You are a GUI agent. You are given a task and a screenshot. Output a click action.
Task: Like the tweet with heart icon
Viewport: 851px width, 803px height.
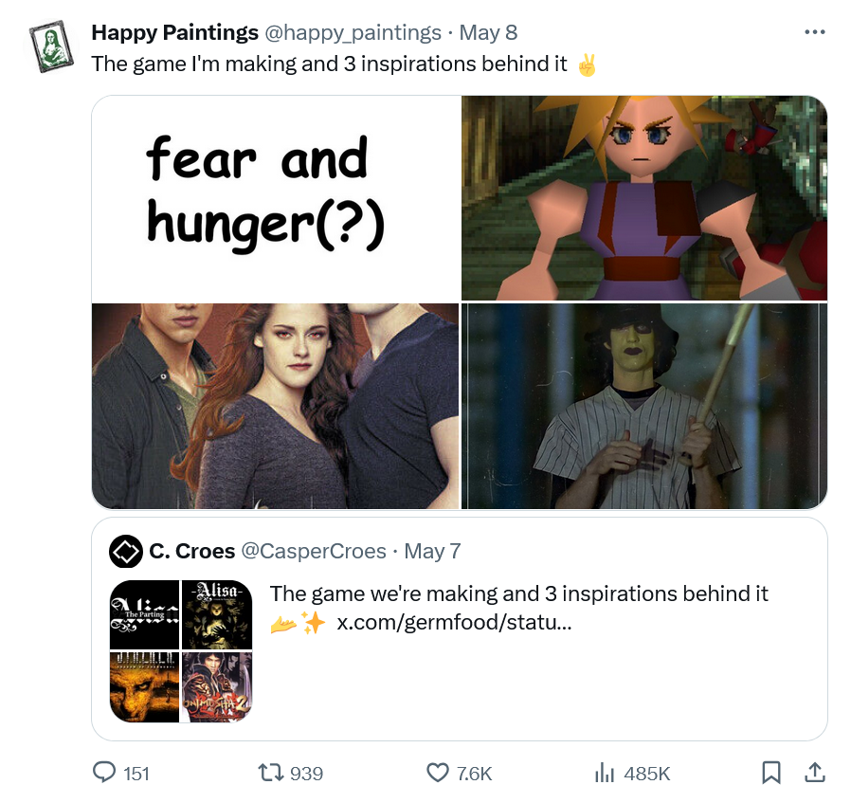(x=438, y=773)
